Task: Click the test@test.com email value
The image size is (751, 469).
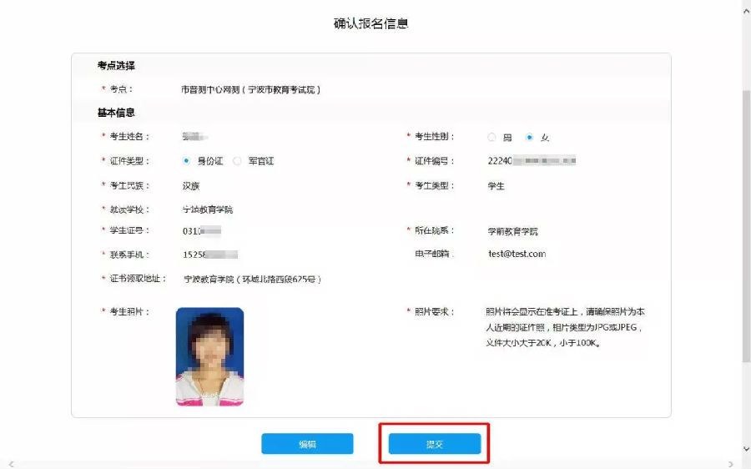Action: pos(517,254)
